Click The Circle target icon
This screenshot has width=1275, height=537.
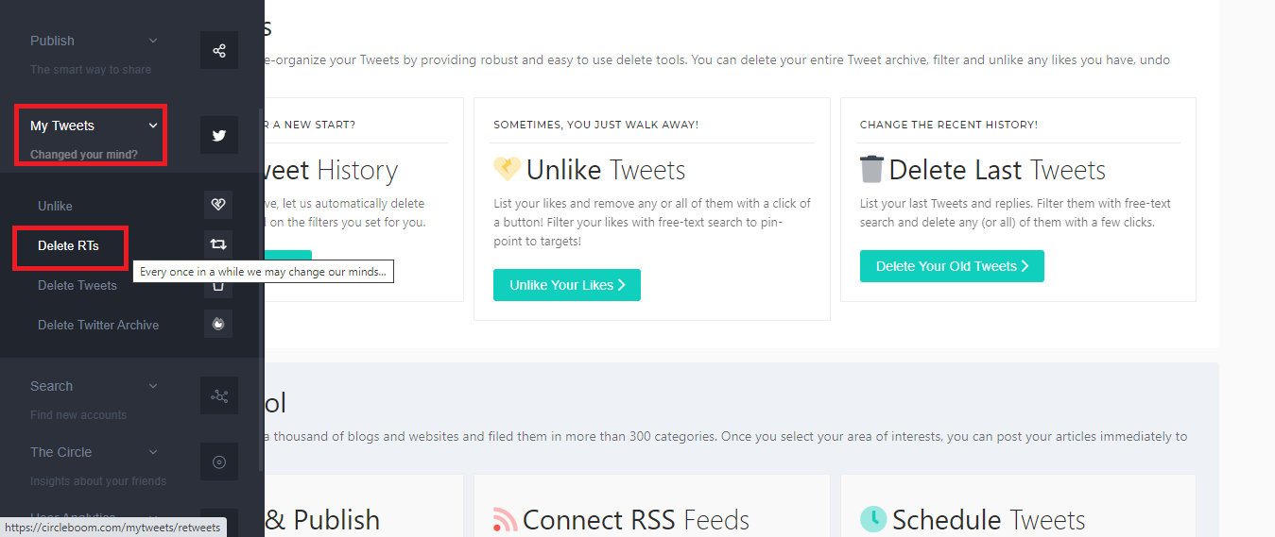point(219,461)
